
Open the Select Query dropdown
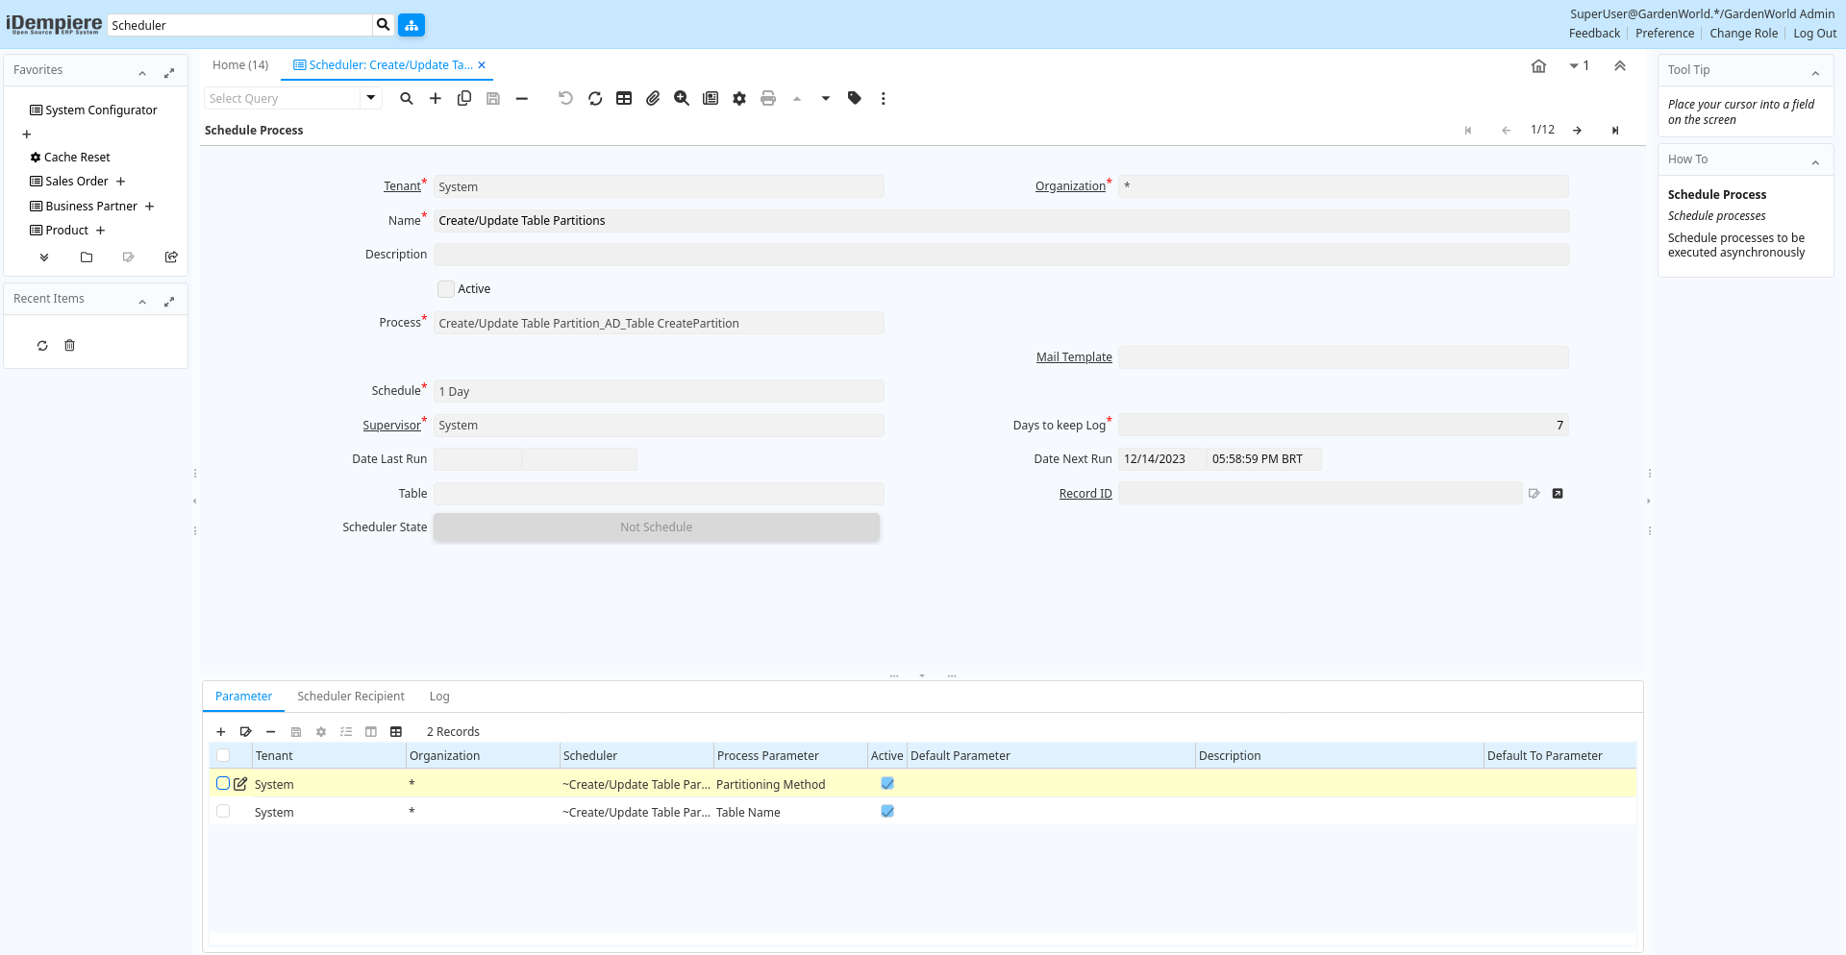[x=370, y=98]
